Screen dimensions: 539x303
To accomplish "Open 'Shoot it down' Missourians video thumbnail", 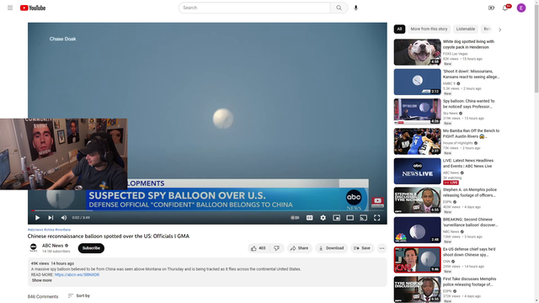I will click(x=418, y=82).
